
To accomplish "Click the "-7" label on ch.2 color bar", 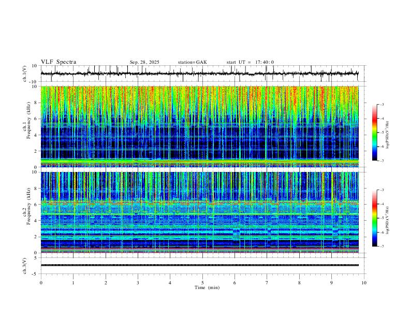I will [x=382, y=247].
